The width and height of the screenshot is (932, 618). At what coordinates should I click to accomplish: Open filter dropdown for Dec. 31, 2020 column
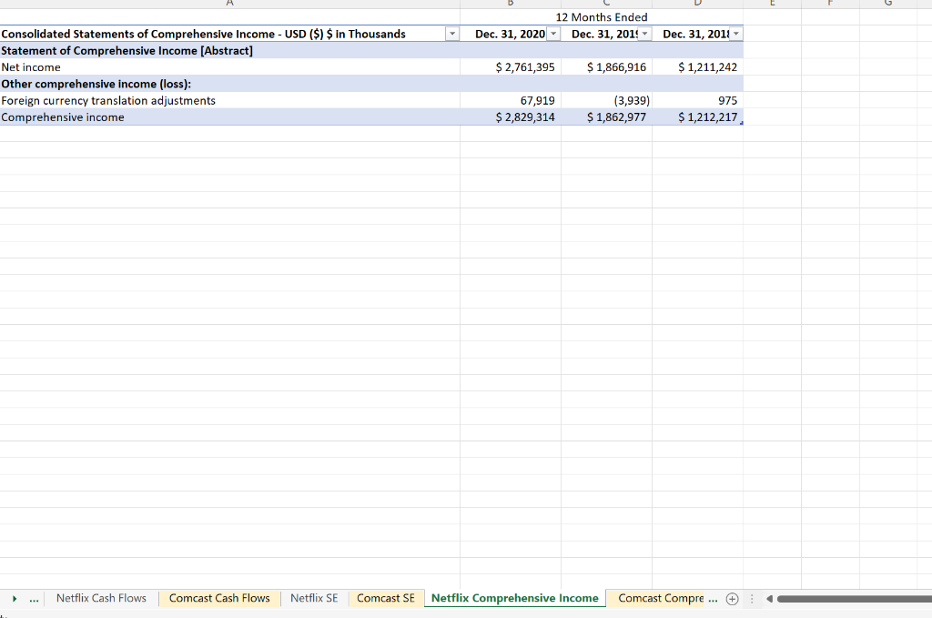[553, 34]
